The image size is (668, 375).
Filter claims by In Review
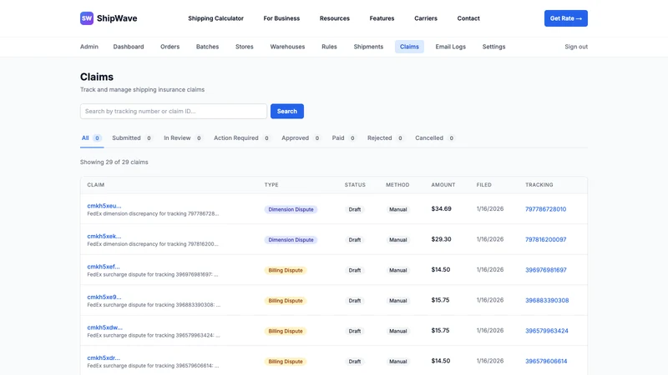pos(183,138)
